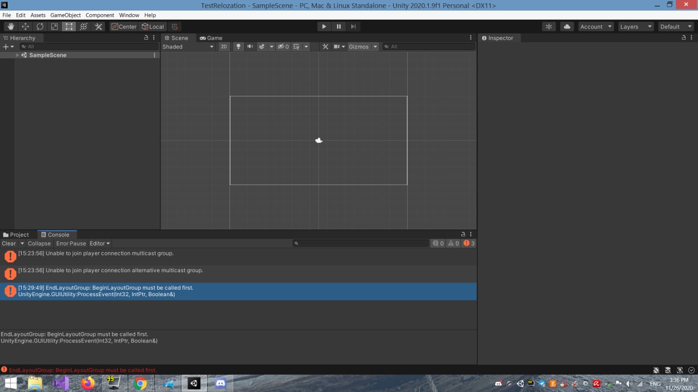This screenshot has height=392, width=698.
Task: Open Hierarchy panel options menu
Action: click(154, 38)
